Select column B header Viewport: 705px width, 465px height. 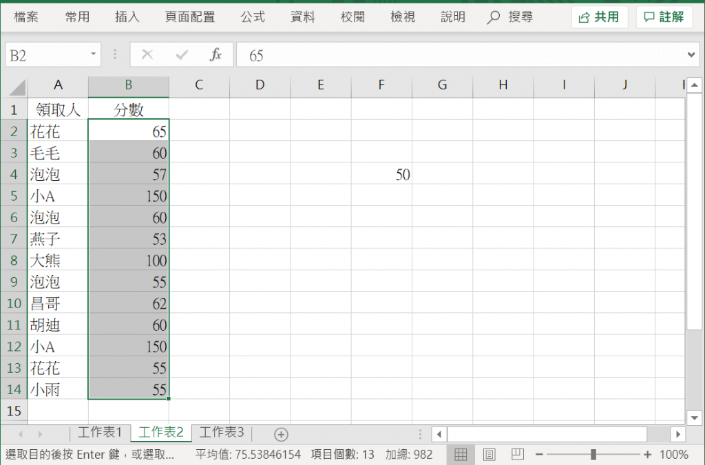tap(129, 85)
